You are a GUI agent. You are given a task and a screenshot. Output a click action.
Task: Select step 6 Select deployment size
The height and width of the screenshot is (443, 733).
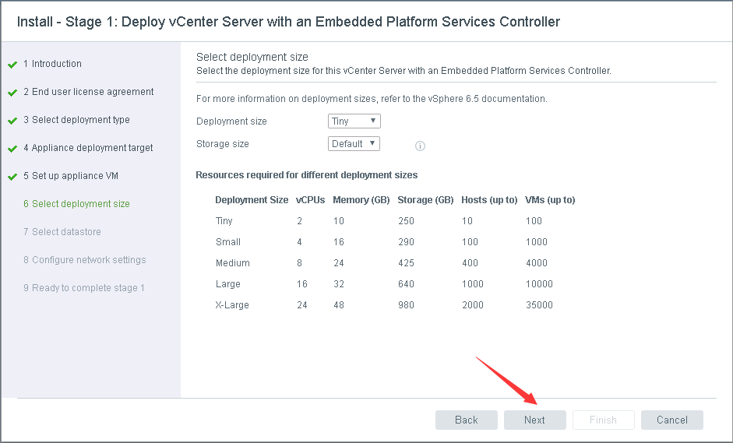(x=76, y=204)
